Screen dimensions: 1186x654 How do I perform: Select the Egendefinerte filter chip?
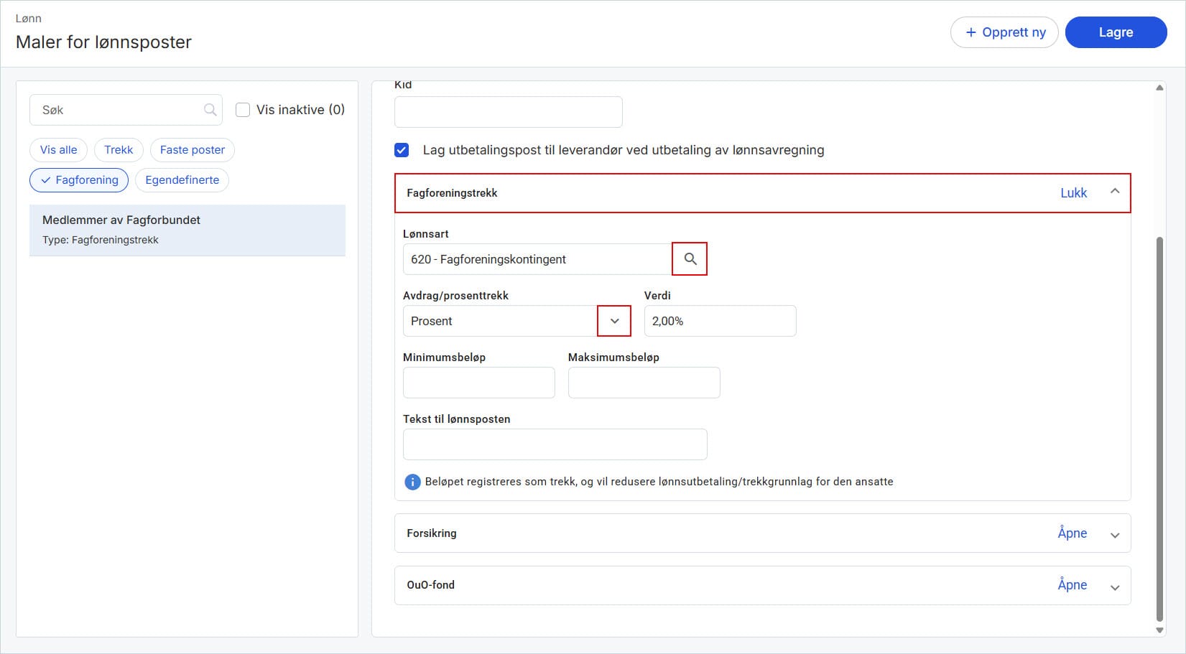pyautogui.click(x=182, y=180)
